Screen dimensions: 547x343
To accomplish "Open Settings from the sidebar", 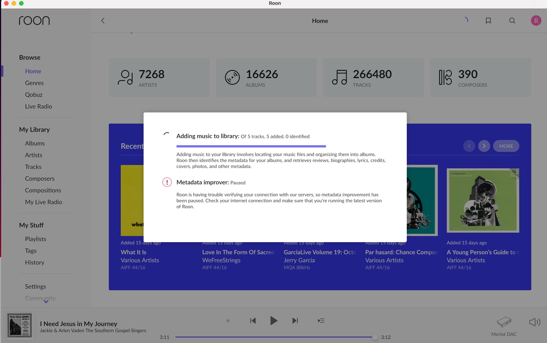I will point(35,286).
